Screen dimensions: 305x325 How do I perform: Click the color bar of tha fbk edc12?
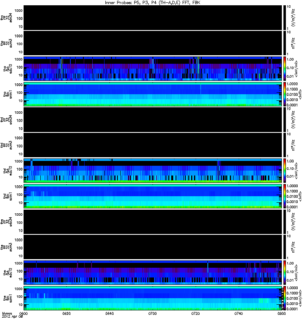285,69
